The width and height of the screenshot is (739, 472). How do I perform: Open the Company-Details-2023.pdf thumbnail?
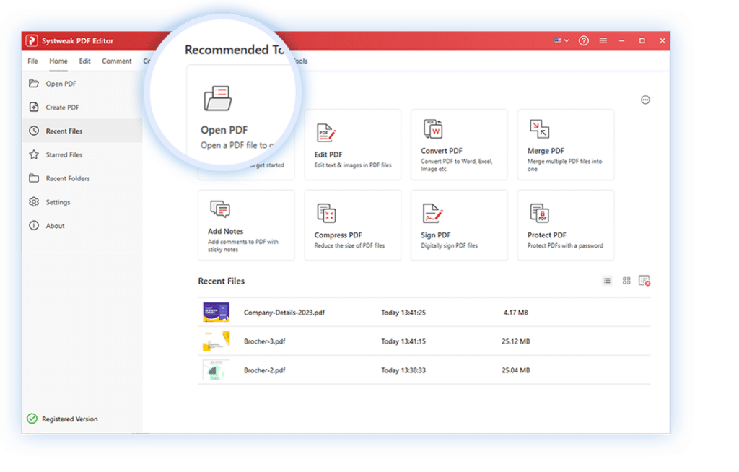click(217, 313)
